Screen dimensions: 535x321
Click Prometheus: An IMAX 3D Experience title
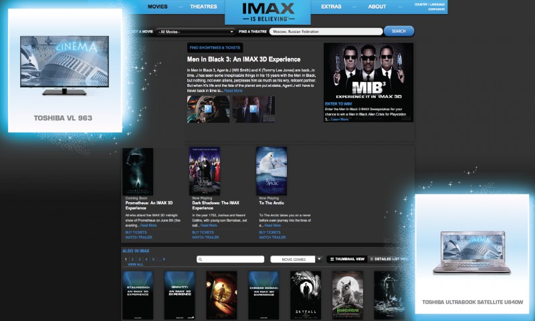(x=149, y=206)
